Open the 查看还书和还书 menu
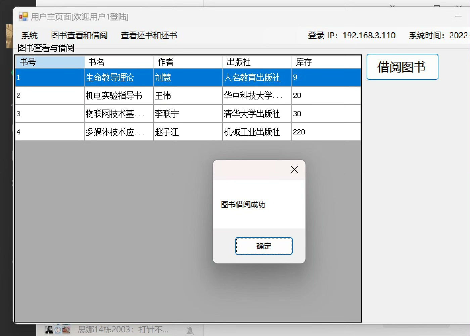Screen dimensions: 470x336 point(149,35)
